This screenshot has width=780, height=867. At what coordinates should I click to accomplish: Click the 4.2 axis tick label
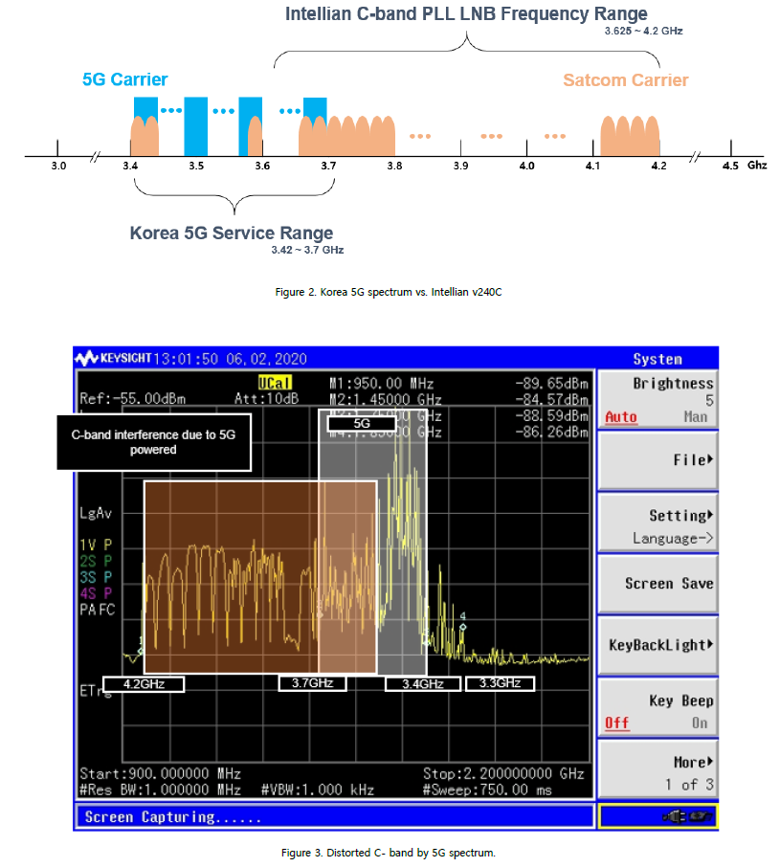659,166
